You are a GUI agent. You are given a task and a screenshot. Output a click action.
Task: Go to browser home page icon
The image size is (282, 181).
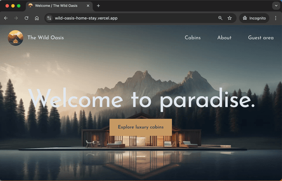pos(37,18)
